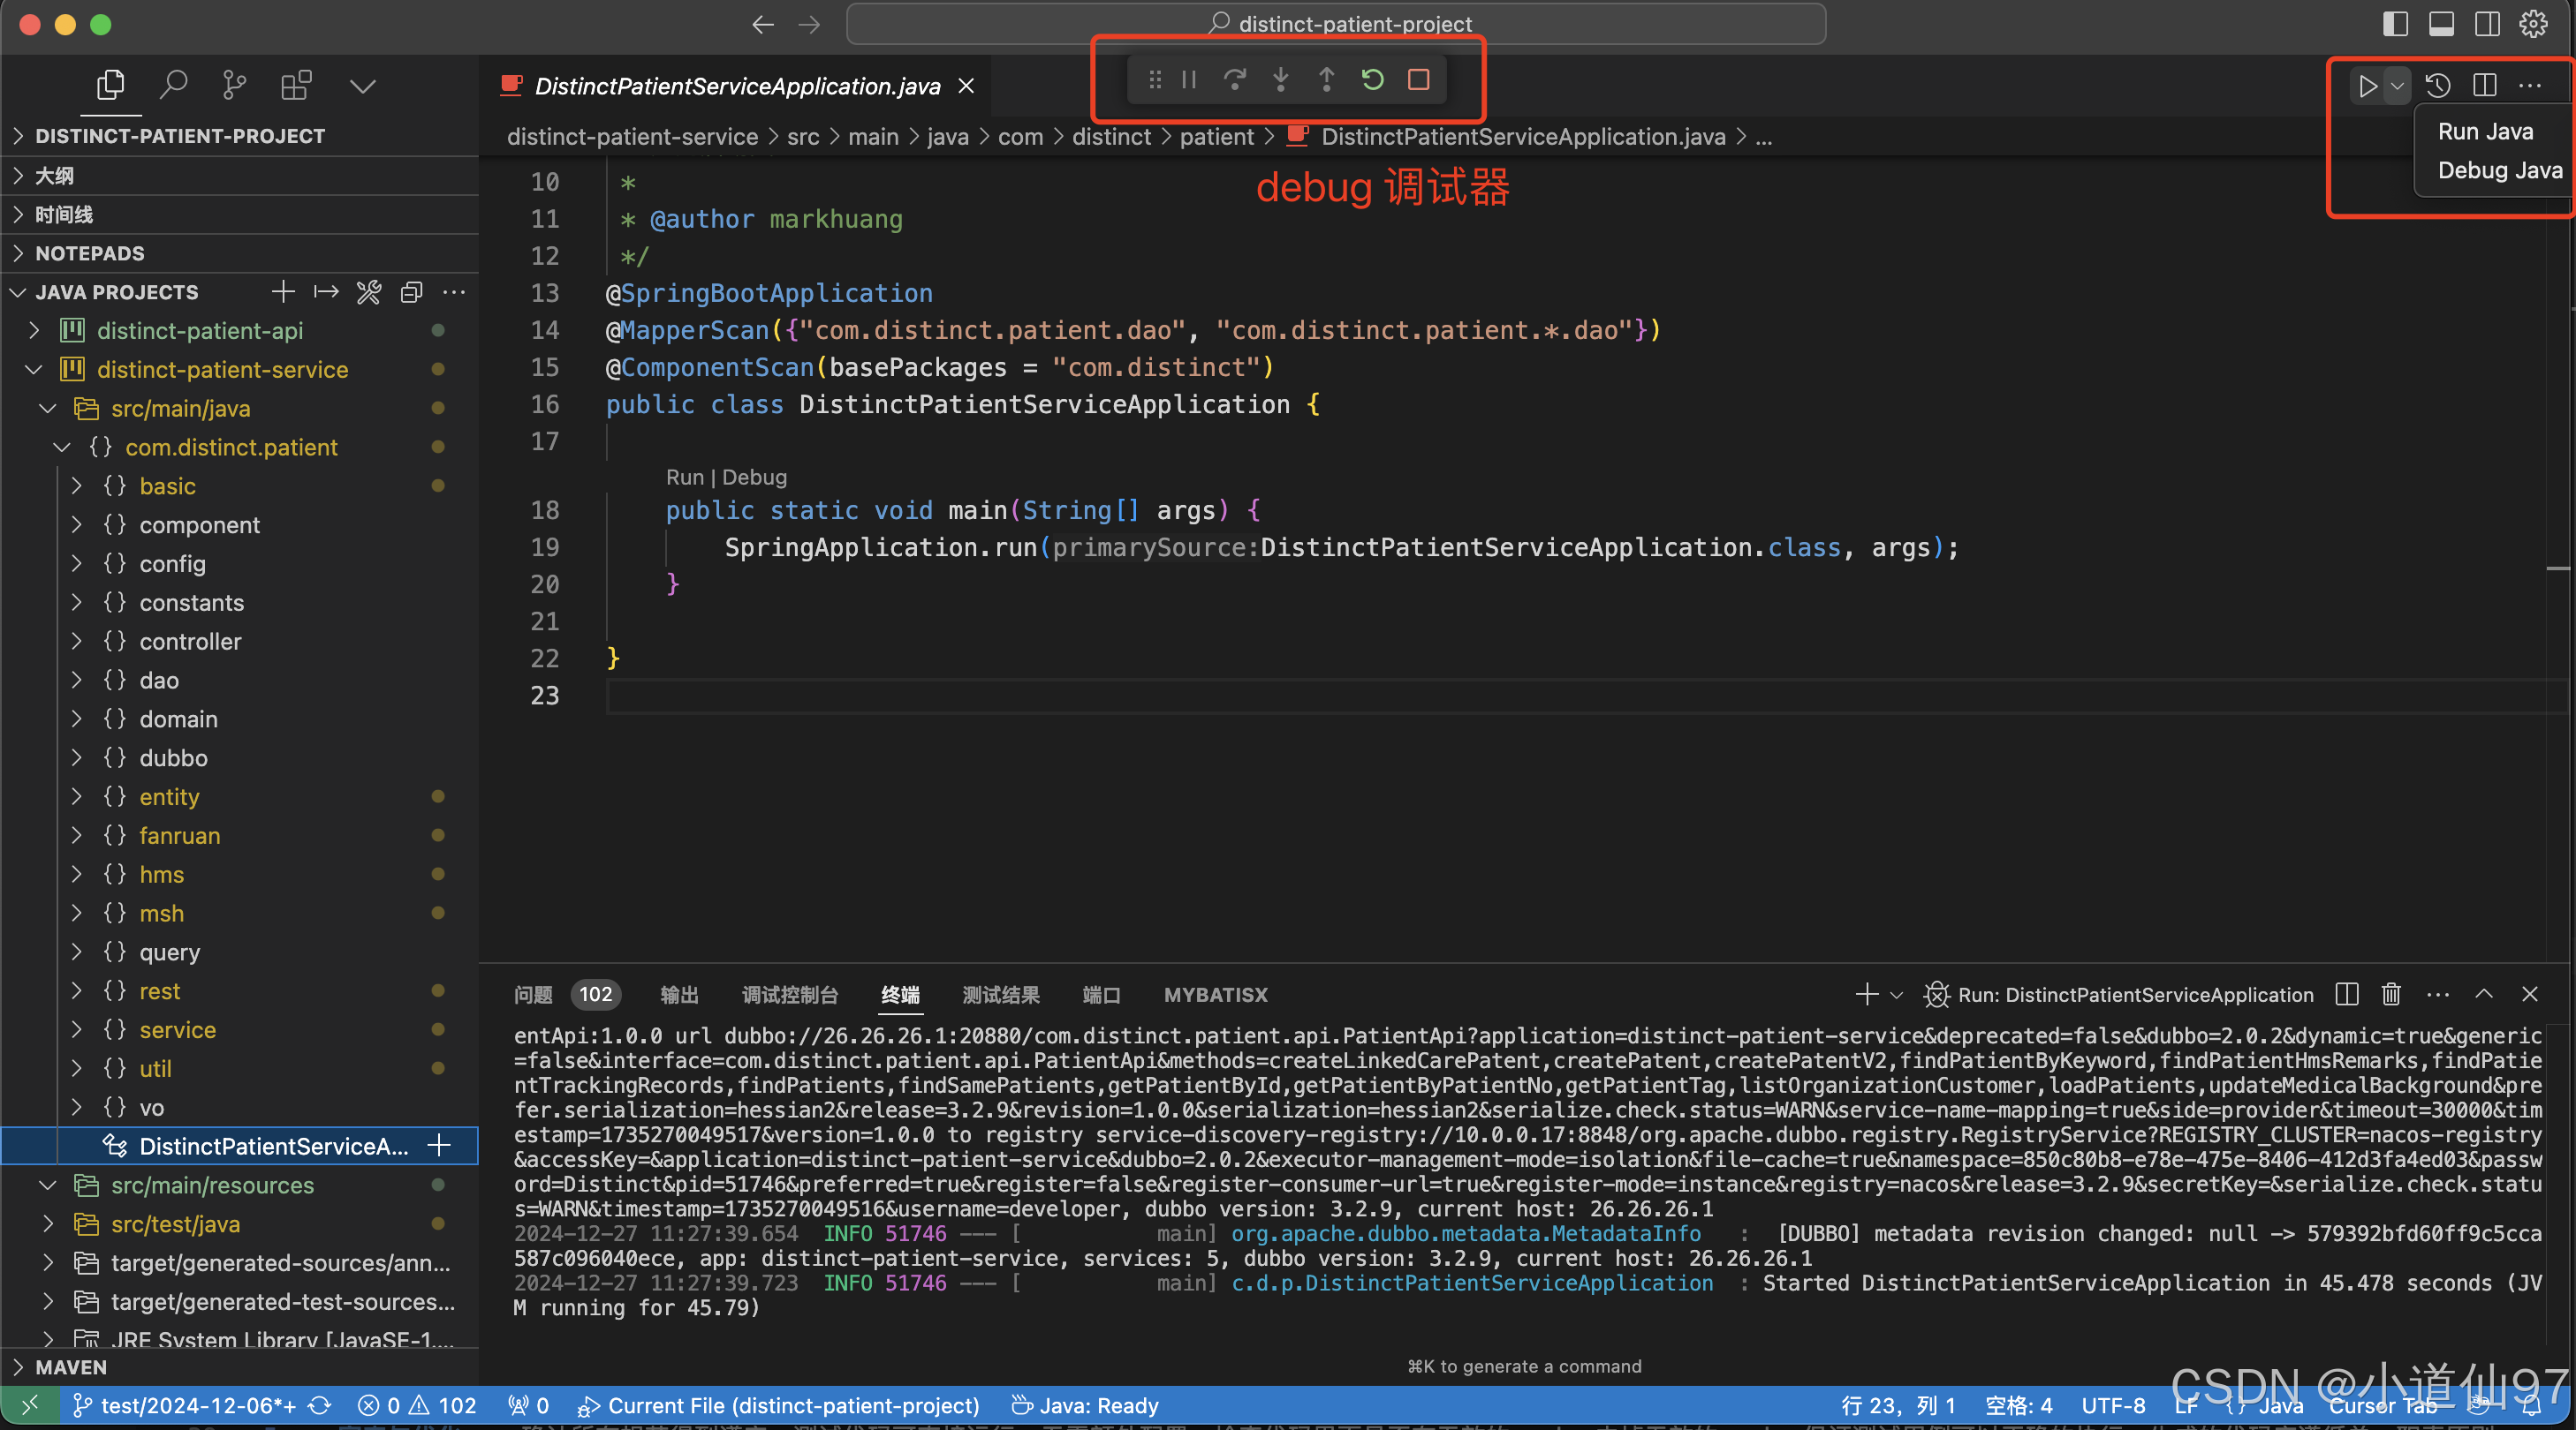
Task: Click the Step Over debug icon
Action: coord(1235,80)
